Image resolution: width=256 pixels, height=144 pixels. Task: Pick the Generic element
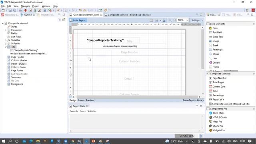tap(215, 62)
